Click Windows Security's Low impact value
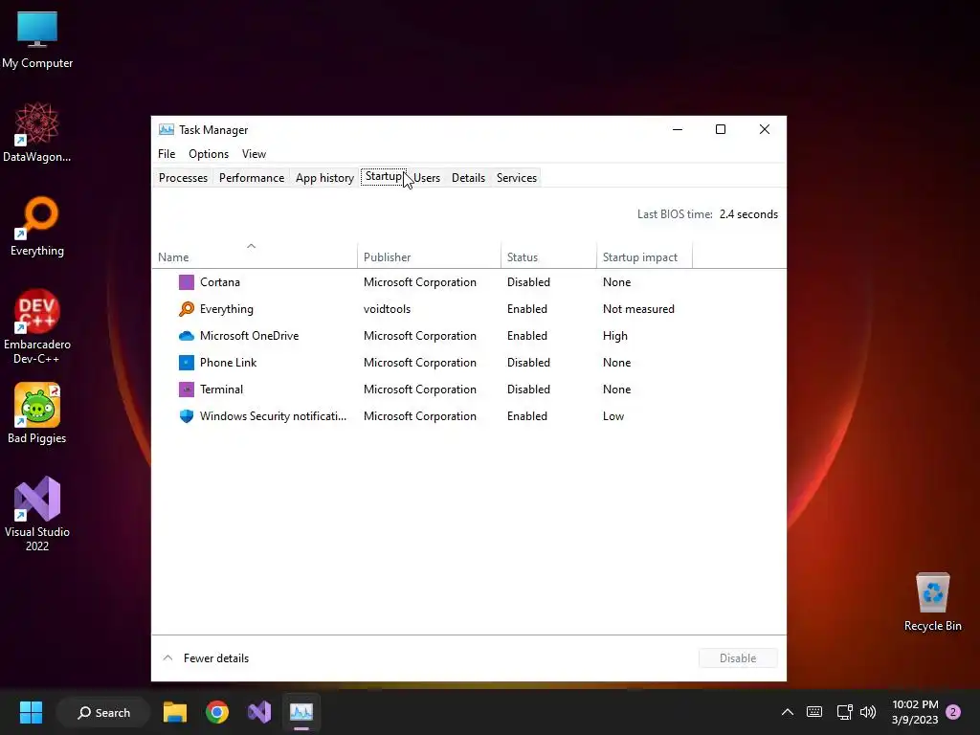The image size is (980, 735). [x=613, y=416]
